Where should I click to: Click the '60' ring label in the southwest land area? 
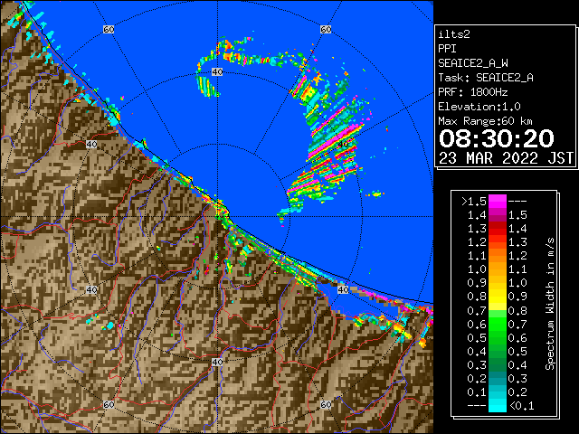click(x=109, y=404)
